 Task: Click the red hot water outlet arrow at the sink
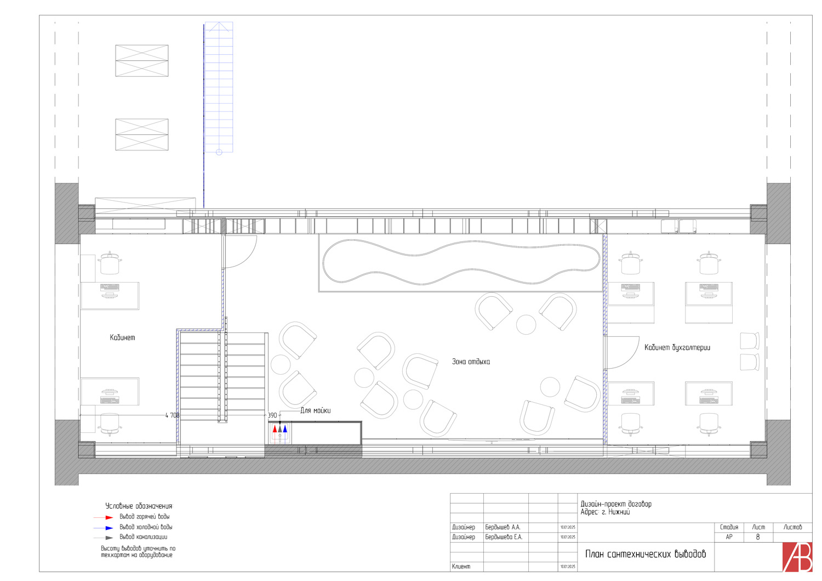point(275,429)
